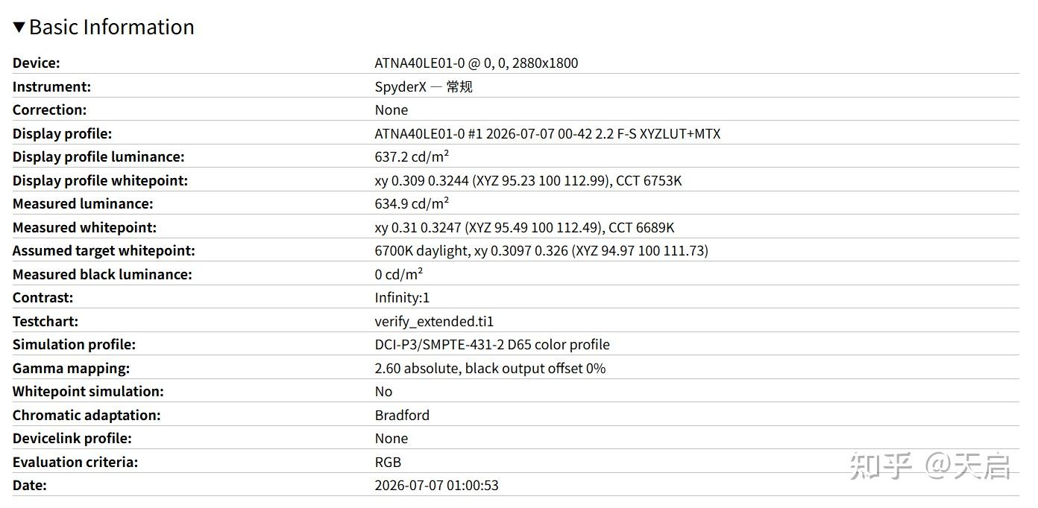Click the Whitepoint simulation No value
1038x508 pixels.
[383, 392]
